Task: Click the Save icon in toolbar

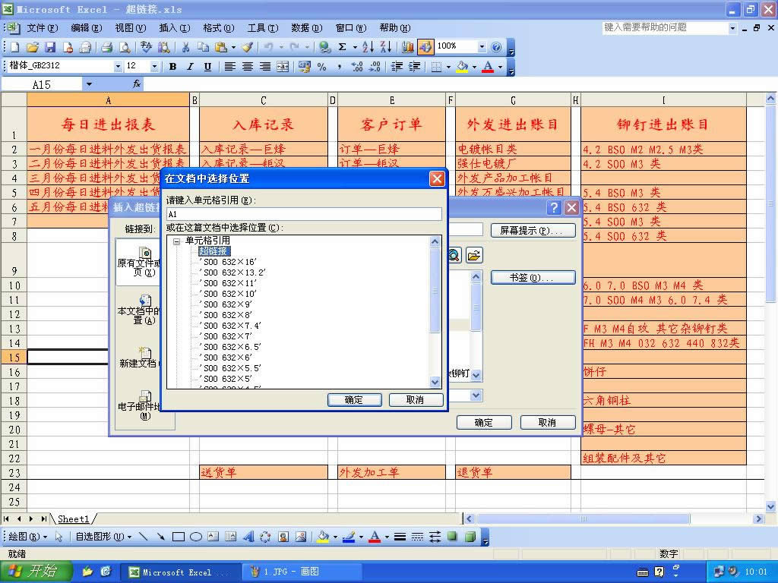Action: [x=50, y=47]
